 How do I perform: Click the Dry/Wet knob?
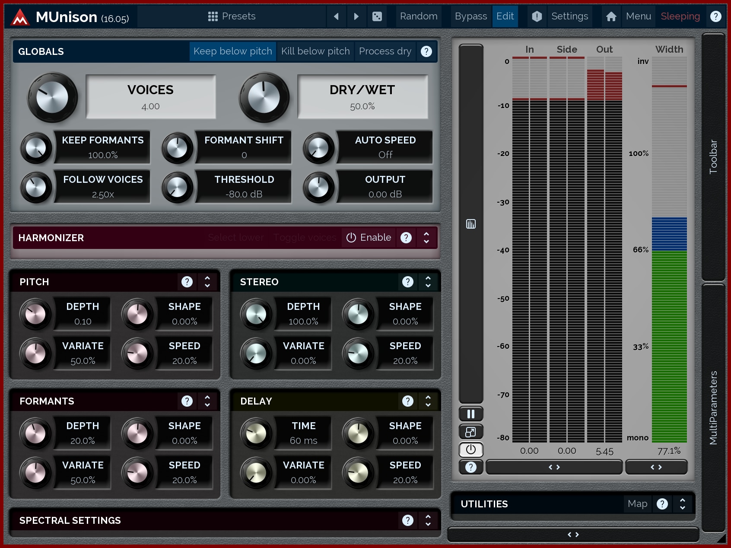[x=264, y=98]
